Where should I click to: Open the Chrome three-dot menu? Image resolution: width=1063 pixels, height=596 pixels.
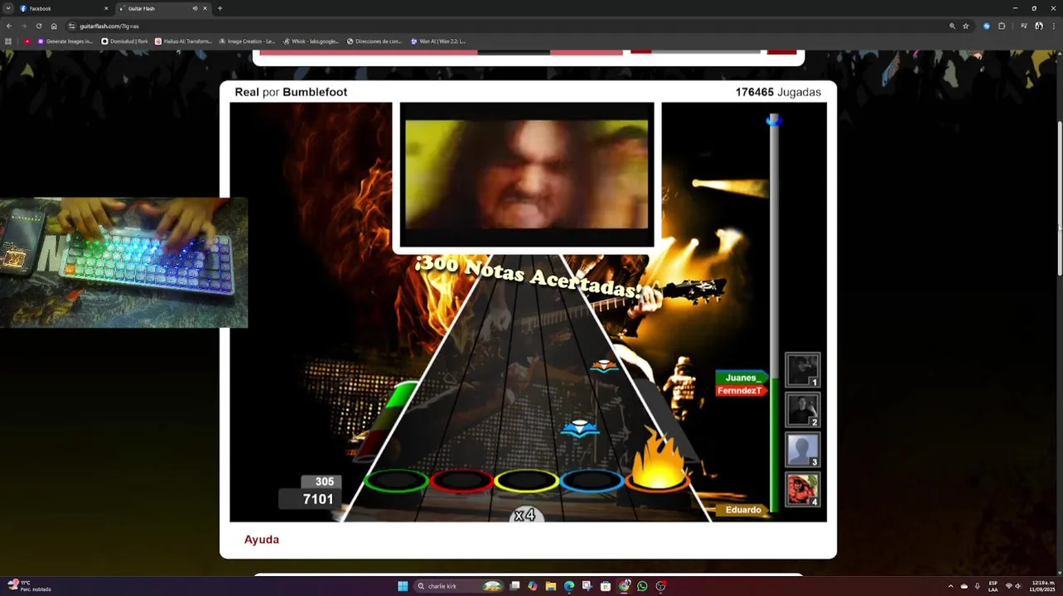pyautogui.click(x=1054, y=26)
